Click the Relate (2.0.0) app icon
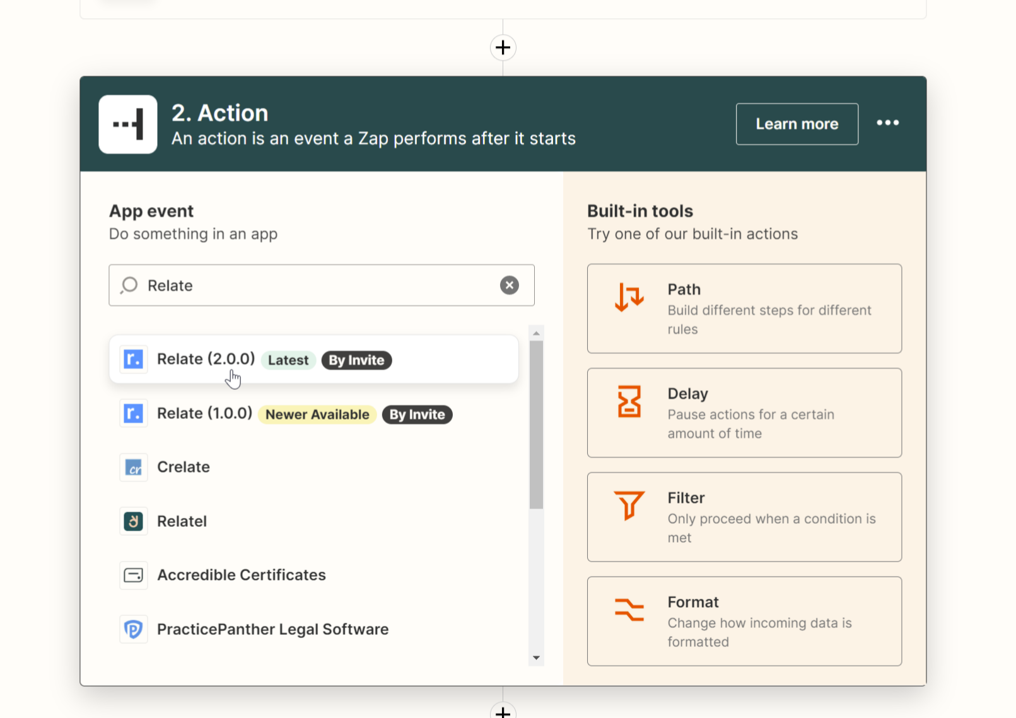Viewport: 1016px width, 718px height. tap(134, 359)
